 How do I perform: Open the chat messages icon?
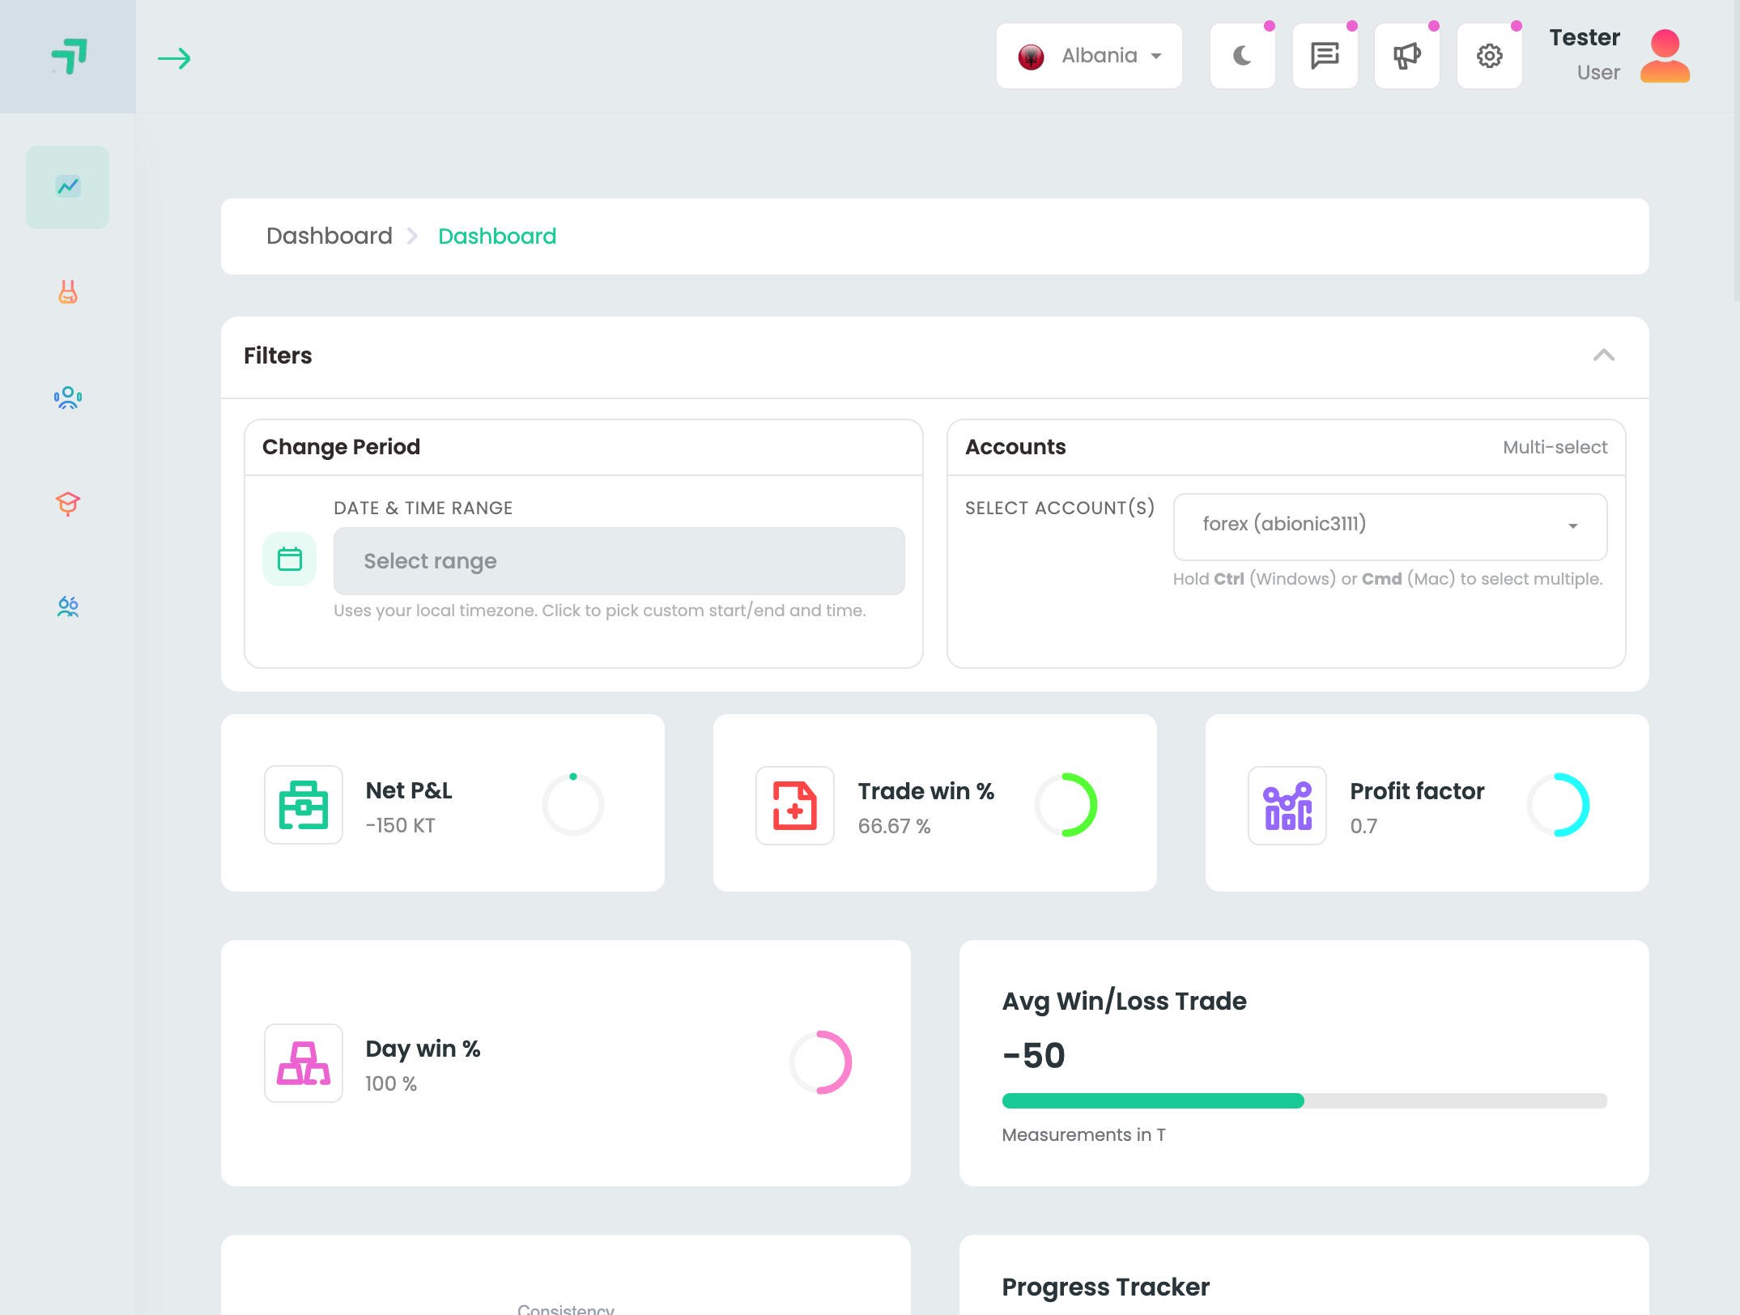1325,56
